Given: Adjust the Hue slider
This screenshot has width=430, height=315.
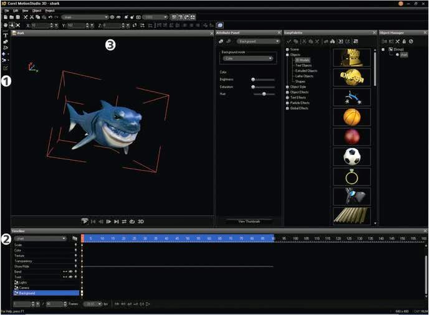Looking at the screenshot, I should (263, 94).
